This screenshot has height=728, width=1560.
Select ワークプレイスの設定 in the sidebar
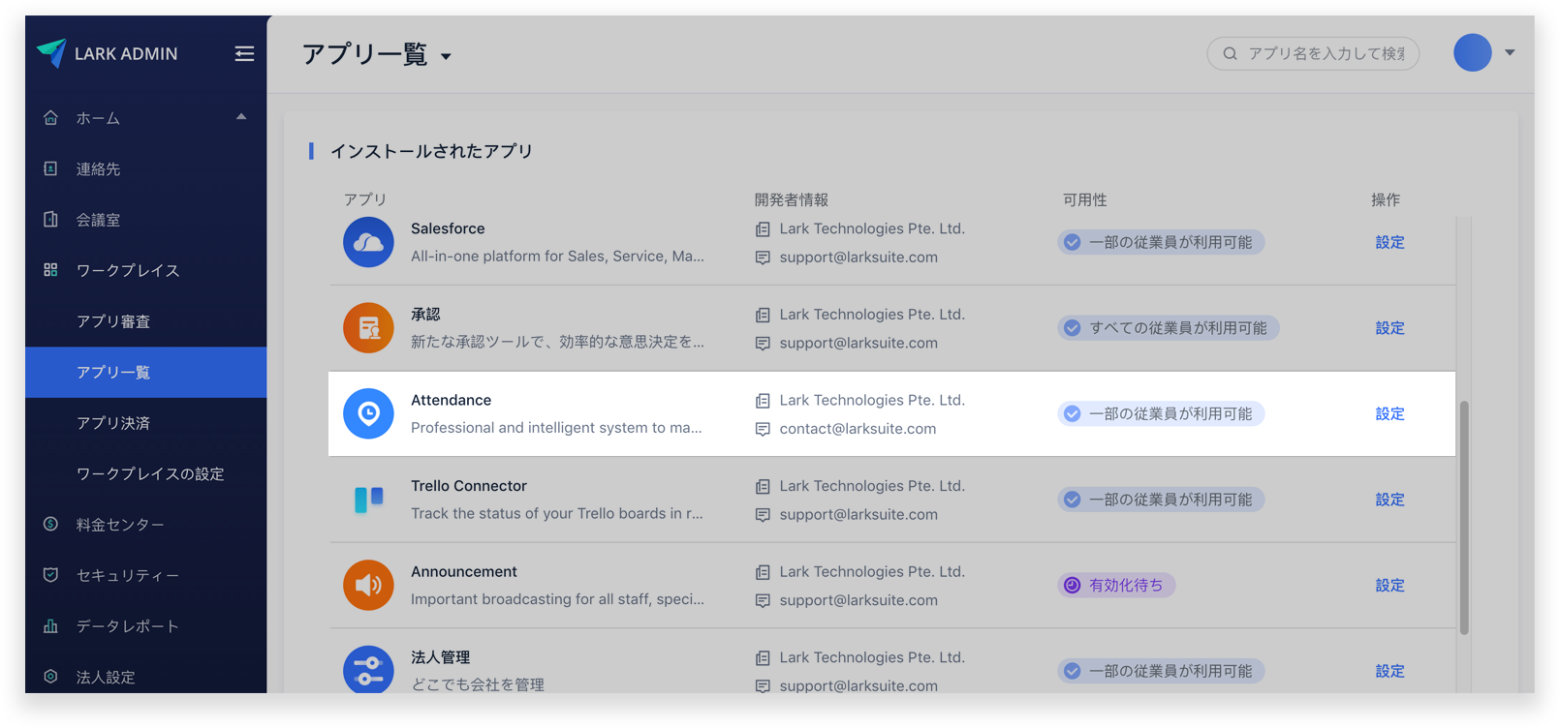[x=150, y=473]
